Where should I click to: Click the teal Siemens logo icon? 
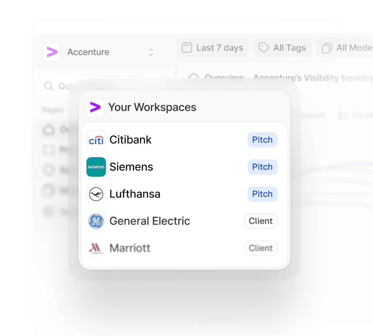[x=96, y=167]
